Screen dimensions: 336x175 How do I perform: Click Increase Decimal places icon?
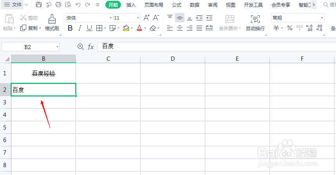click(x=309, y=28)
